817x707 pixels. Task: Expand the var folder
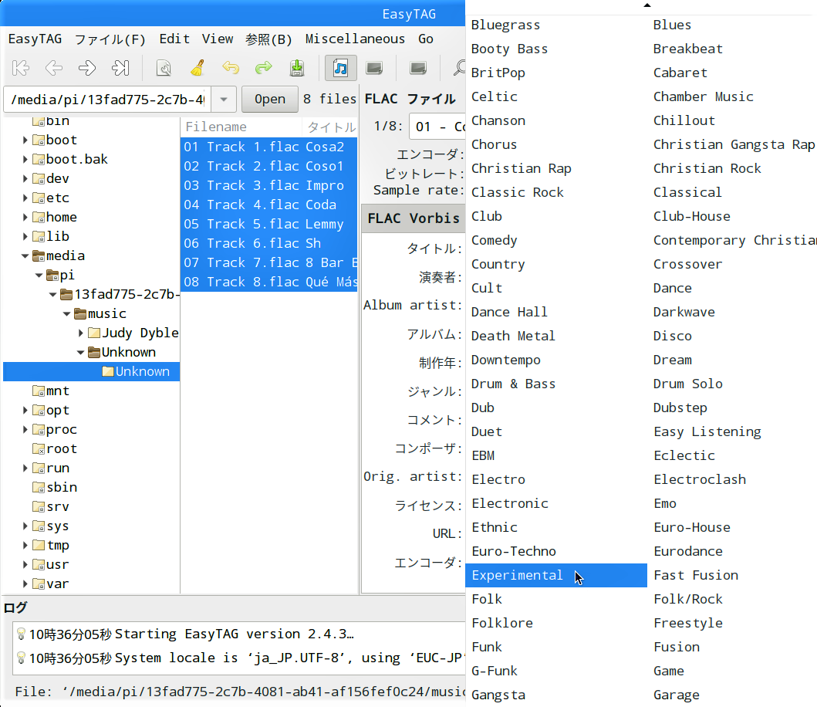pyautogui.click(x=25, y=584)
